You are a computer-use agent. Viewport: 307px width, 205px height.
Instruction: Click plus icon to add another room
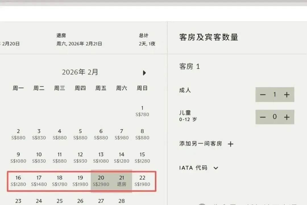231,144
